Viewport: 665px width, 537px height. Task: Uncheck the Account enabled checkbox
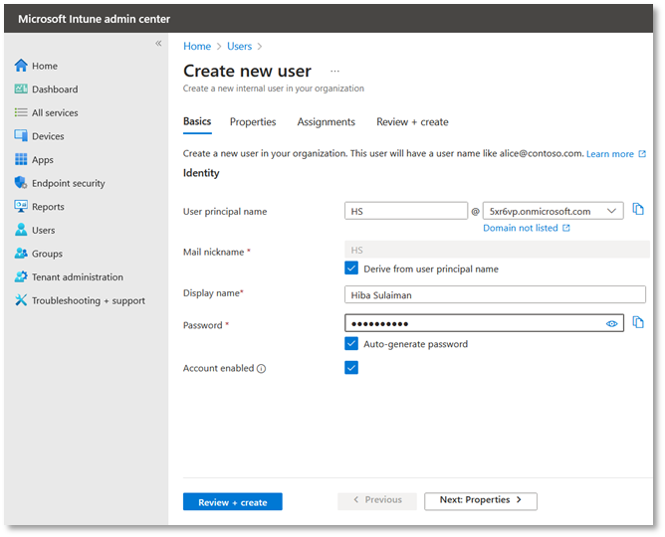point(351,368)
